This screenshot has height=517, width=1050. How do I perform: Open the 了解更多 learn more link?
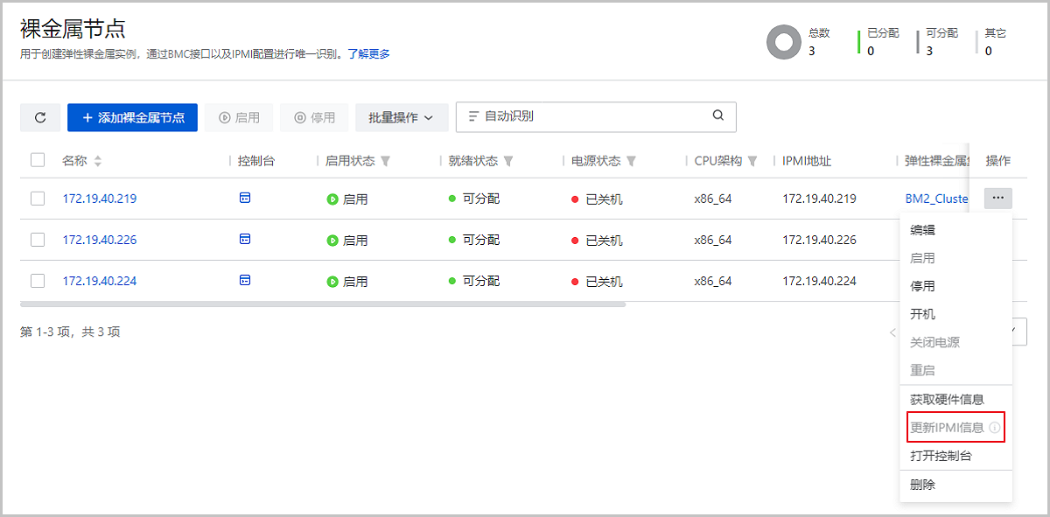point(368,54)
